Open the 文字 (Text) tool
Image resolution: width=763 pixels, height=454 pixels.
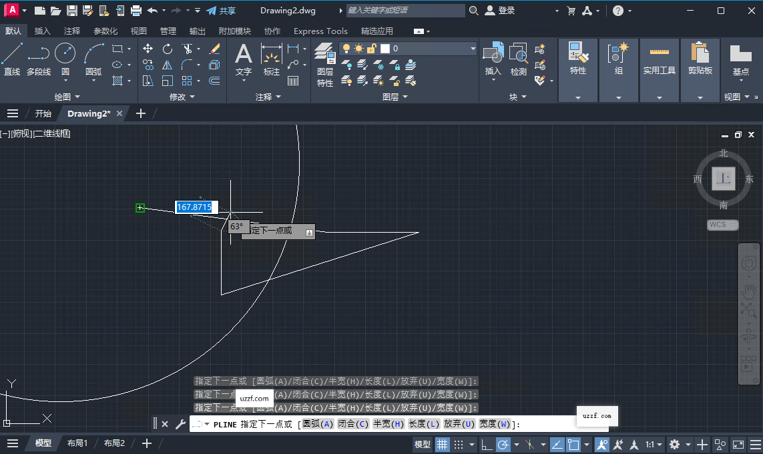point(244,60)
